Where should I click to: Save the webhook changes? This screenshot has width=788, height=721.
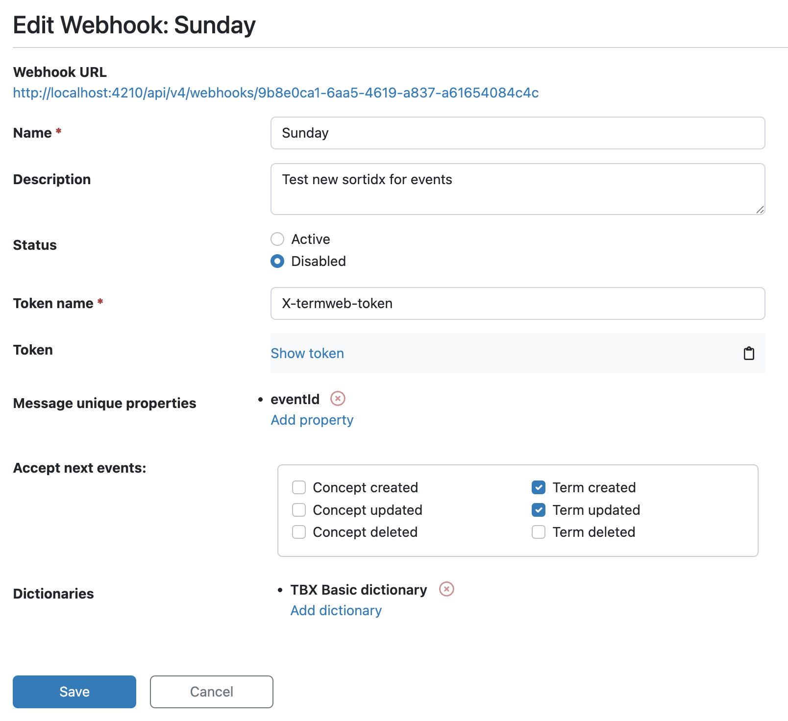point(74,692)
